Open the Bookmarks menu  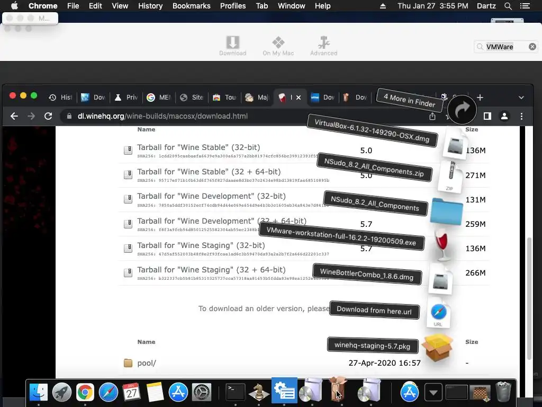(x=191, y=6)
